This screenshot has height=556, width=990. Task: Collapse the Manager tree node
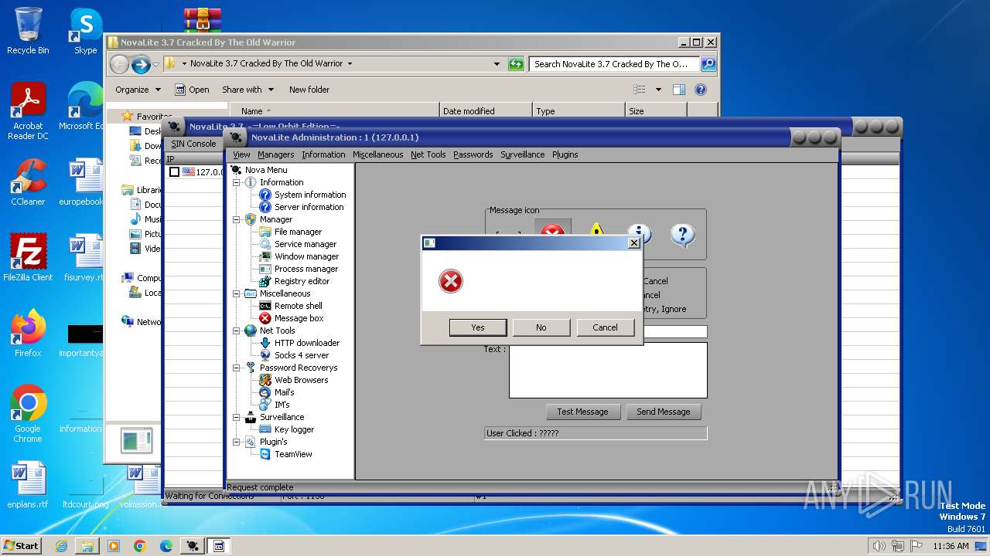point(237,219)
